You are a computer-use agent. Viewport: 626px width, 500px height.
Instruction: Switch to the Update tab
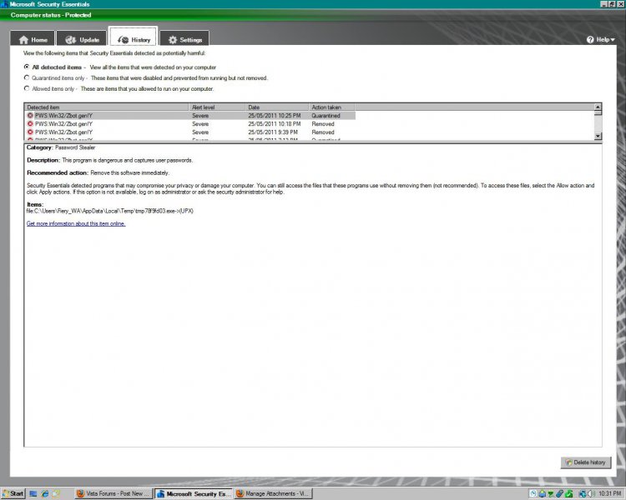click(83, 38)
